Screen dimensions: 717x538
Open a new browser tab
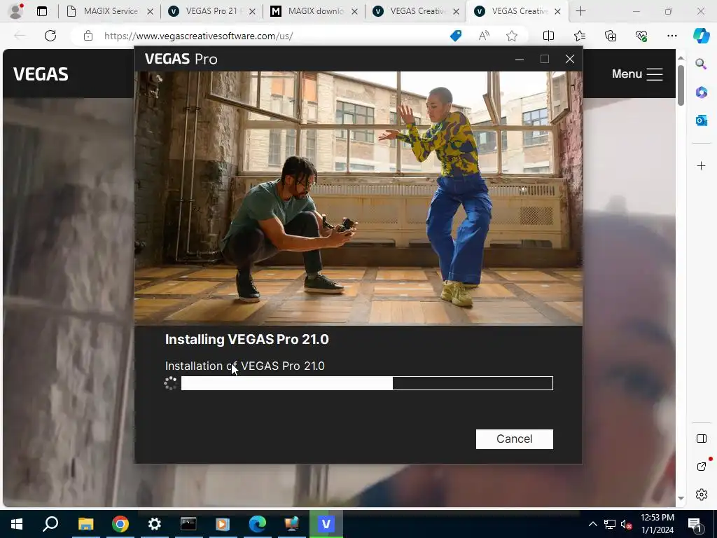tap(580, 11)
